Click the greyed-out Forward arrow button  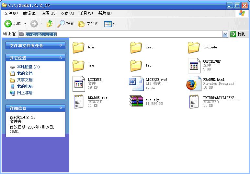[34, 24]
